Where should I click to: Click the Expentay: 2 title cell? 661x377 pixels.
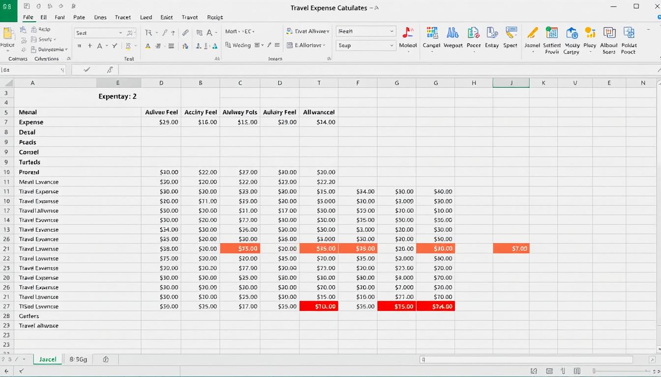(118, 97)
